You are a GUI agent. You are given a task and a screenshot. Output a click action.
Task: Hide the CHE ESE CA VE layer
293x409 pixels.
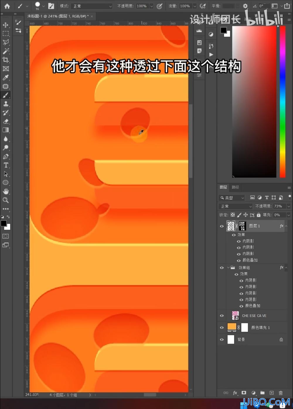pyautogui.click(x=222, y=316)
